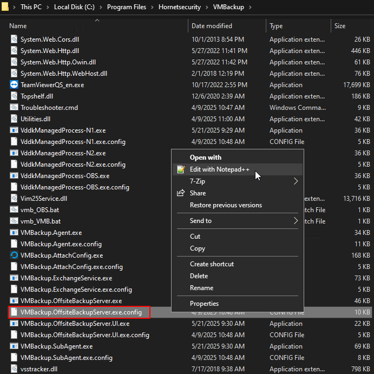Click the 10/17/2022 2:55 PM date cell
This screenshot has height=374, width=374.
coord(219,85)
